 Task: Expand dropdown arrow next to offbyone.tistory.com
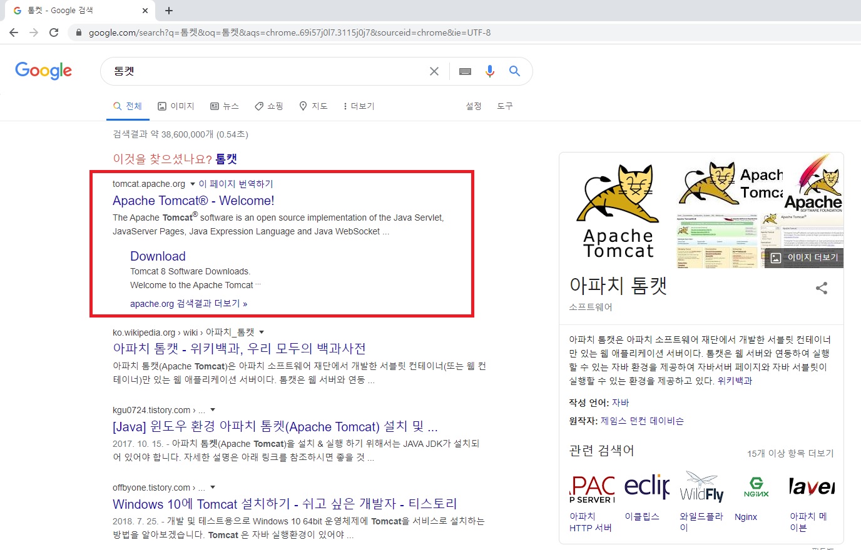coord(213,487)
